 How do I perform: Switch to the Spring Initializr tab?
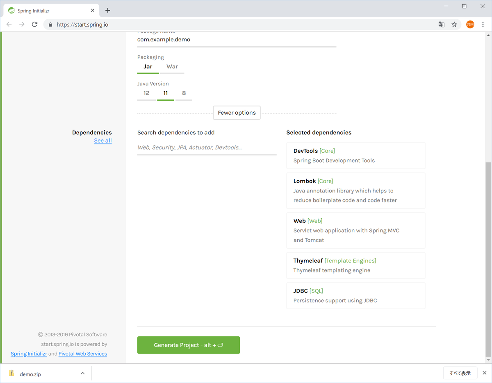(x=52, y=11)
